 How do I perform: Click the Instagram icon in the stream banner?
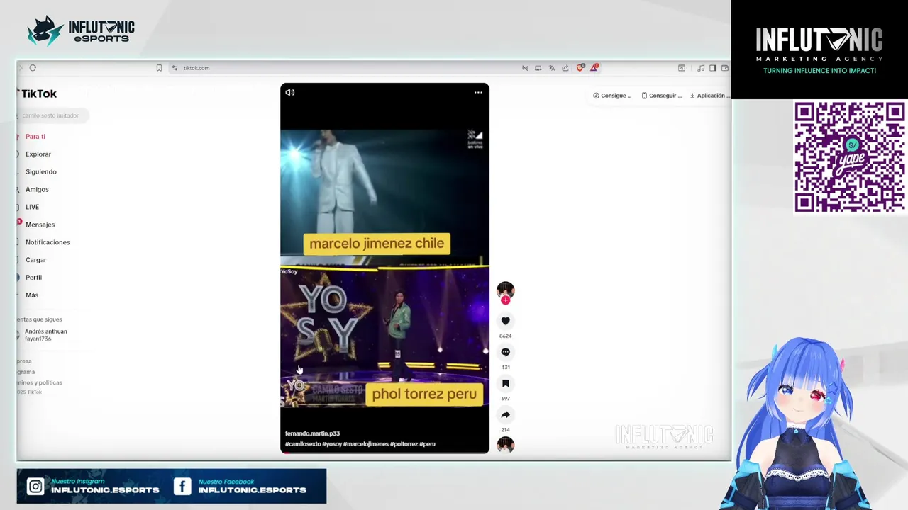[35, 486]
